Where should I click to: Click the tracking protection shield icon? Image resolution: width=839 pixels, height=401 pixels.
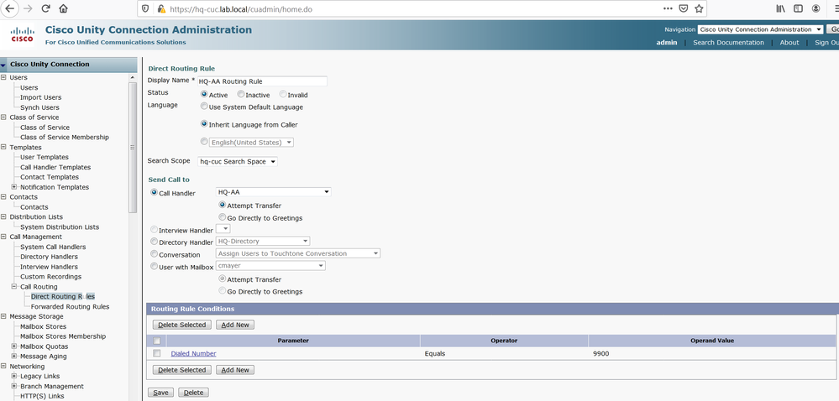145,8
